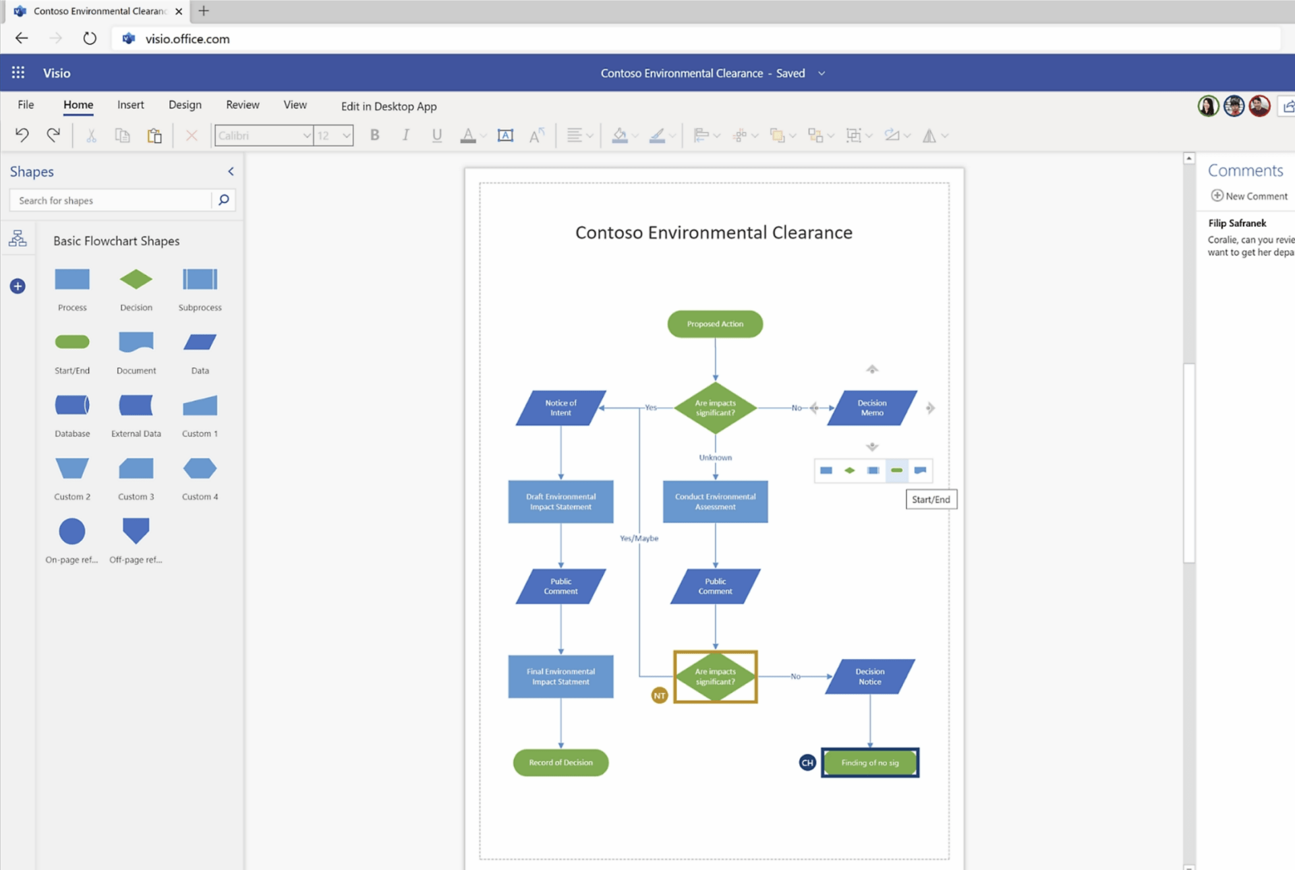This screenshot has width=1295, height=870.
Task: Select the Database shape in stencil
Action: [72, 405]
